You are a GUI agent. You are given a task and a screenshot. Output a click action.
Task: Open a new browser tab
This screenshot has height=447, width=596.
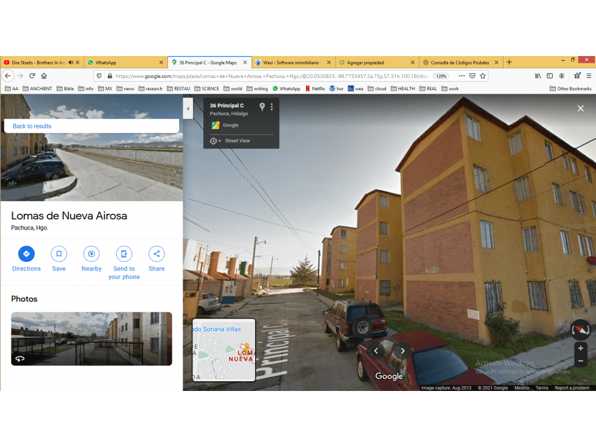510,62
